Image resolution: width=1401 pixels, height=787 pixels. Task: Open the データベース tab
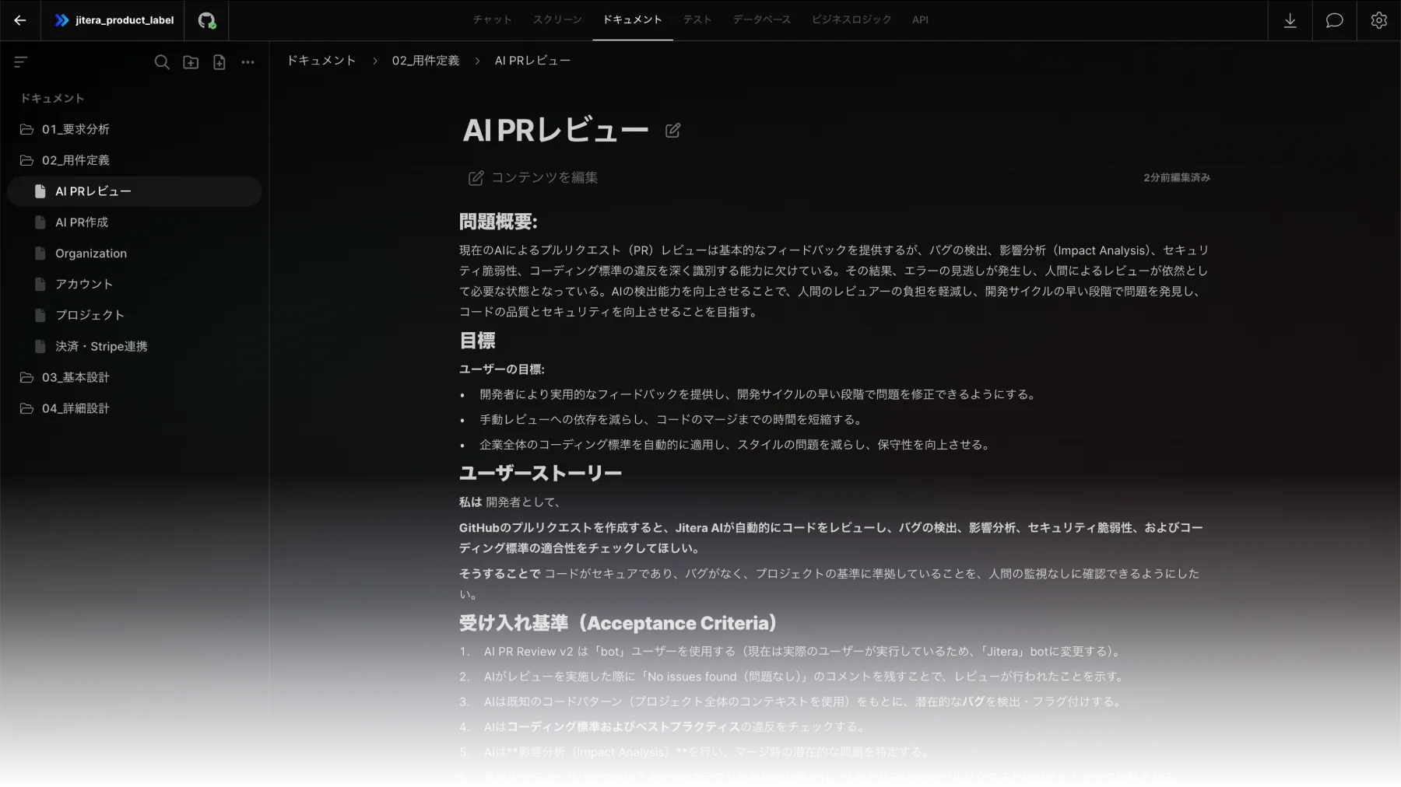pos(760,19)
